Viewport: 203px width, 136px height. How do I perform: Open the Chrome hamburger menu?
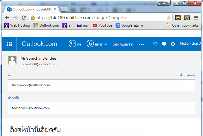(x=196, y=18)
